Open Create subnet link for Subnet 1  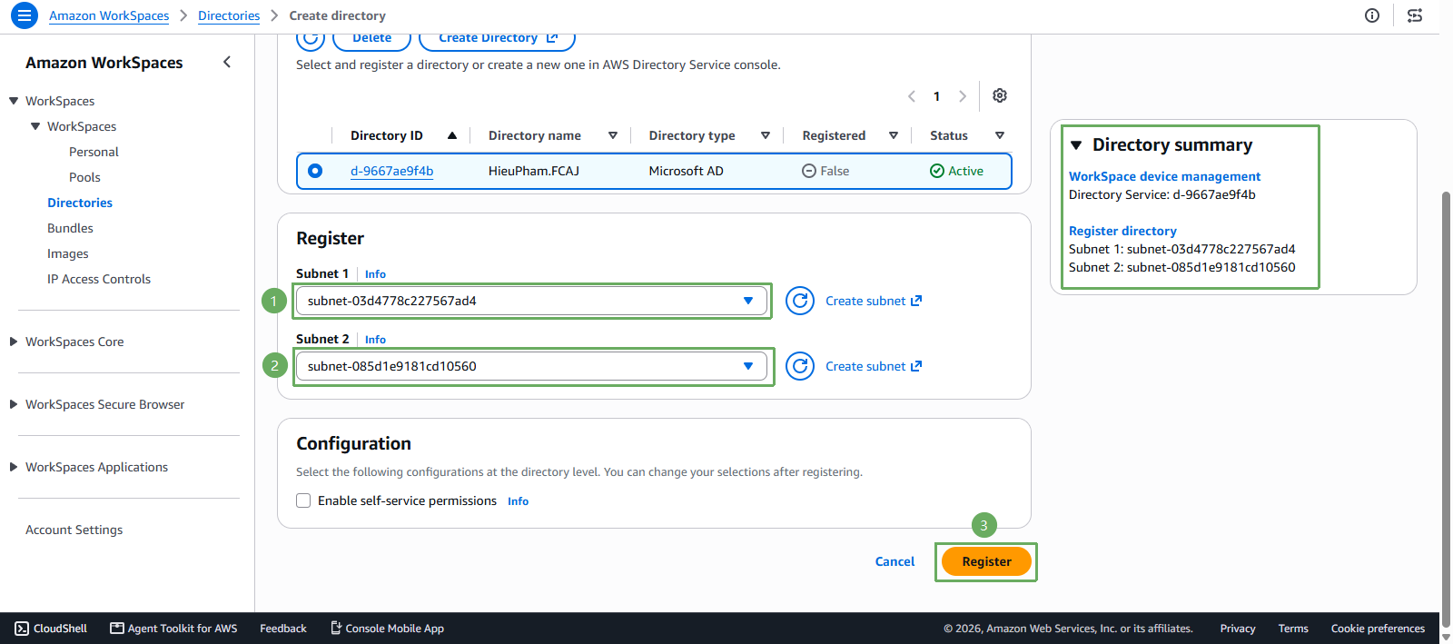[x=874, y=301]
